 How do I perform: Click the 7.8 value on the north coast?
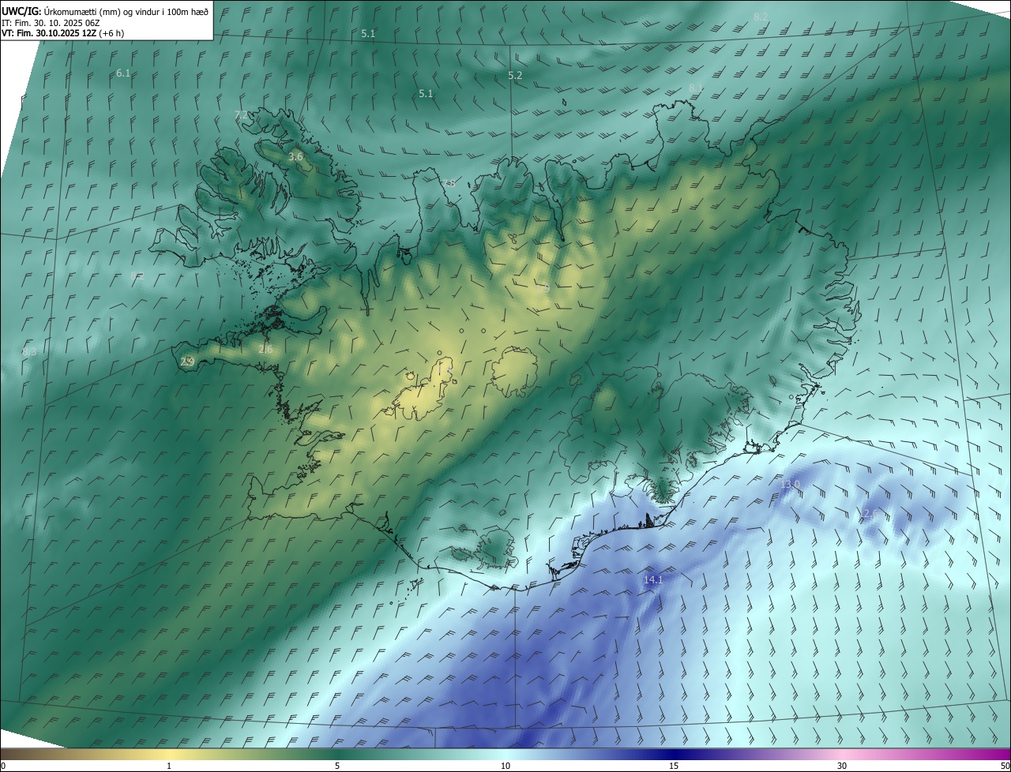coord(448,183)
